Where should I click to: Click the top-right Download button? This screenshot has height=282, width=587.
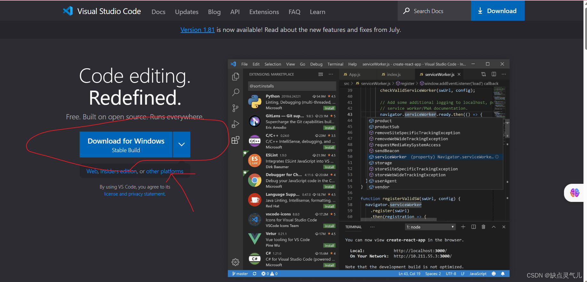coord(497,11)
